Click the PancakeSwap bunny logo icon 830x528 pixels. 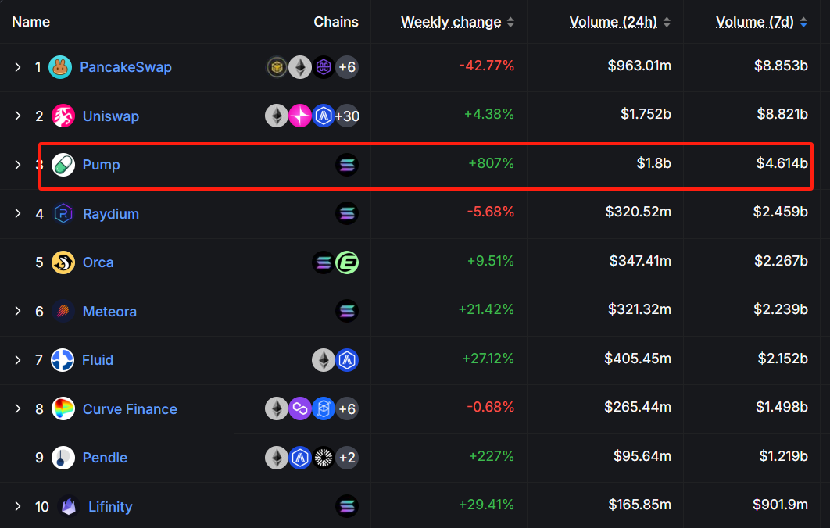tap(60, 67)
